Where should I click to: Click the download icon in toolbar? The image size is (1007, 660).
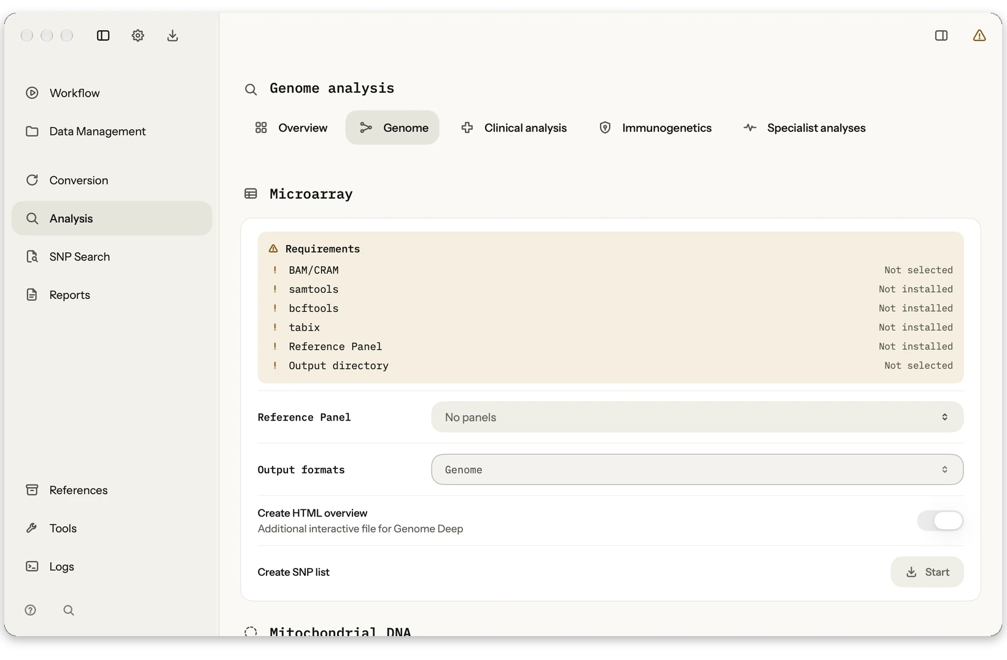pyautogui.click(x=173, y=36)
